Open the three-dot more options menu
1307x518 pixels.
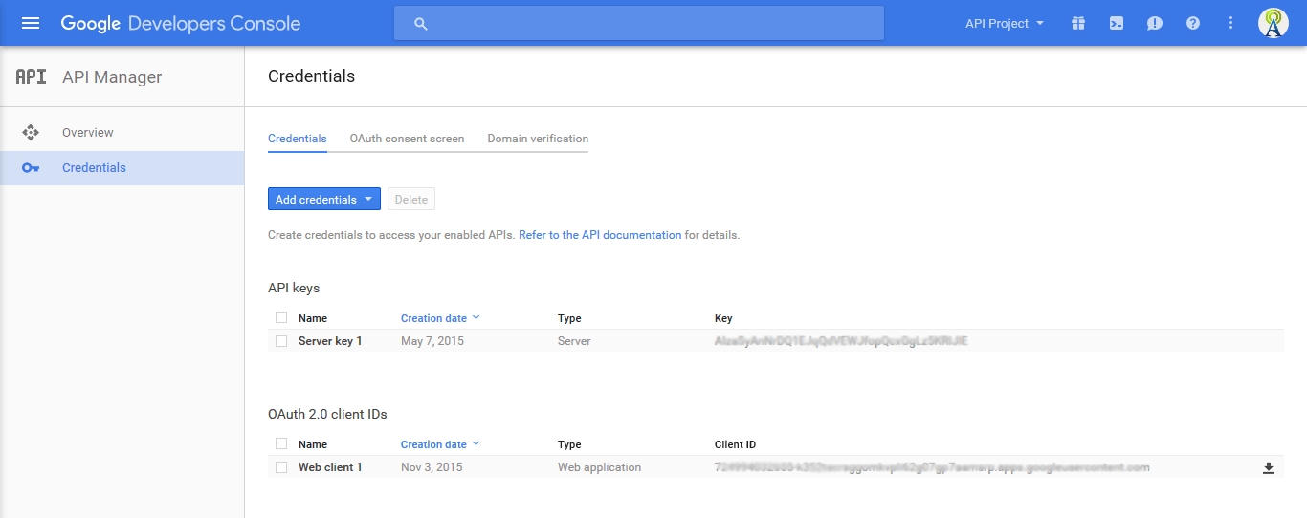pyautogui.click(x=1231, y=23)
